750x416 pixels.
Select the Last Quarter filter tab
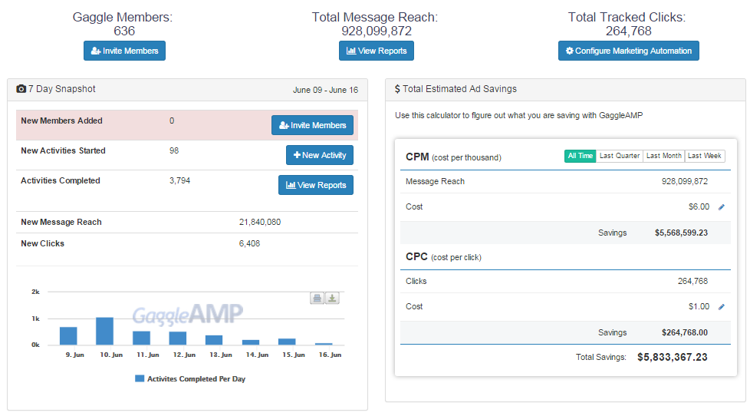point(620,156)
